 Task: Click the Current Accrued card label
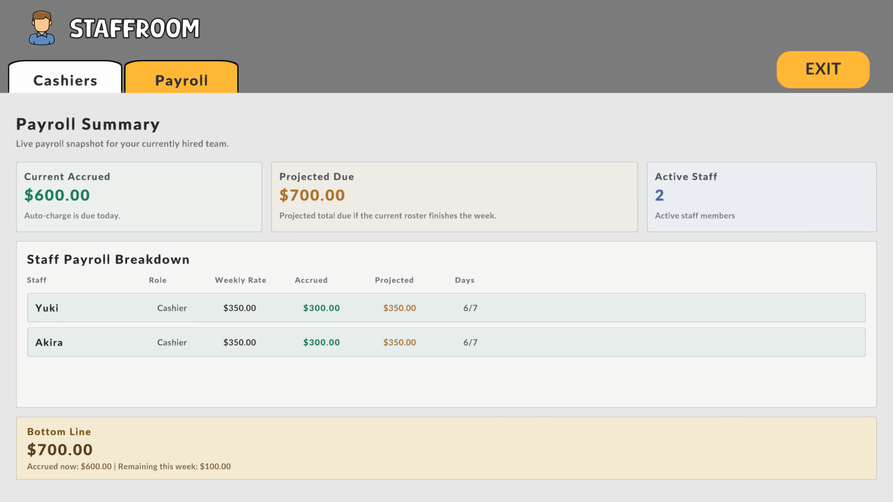tap(67, 177)
